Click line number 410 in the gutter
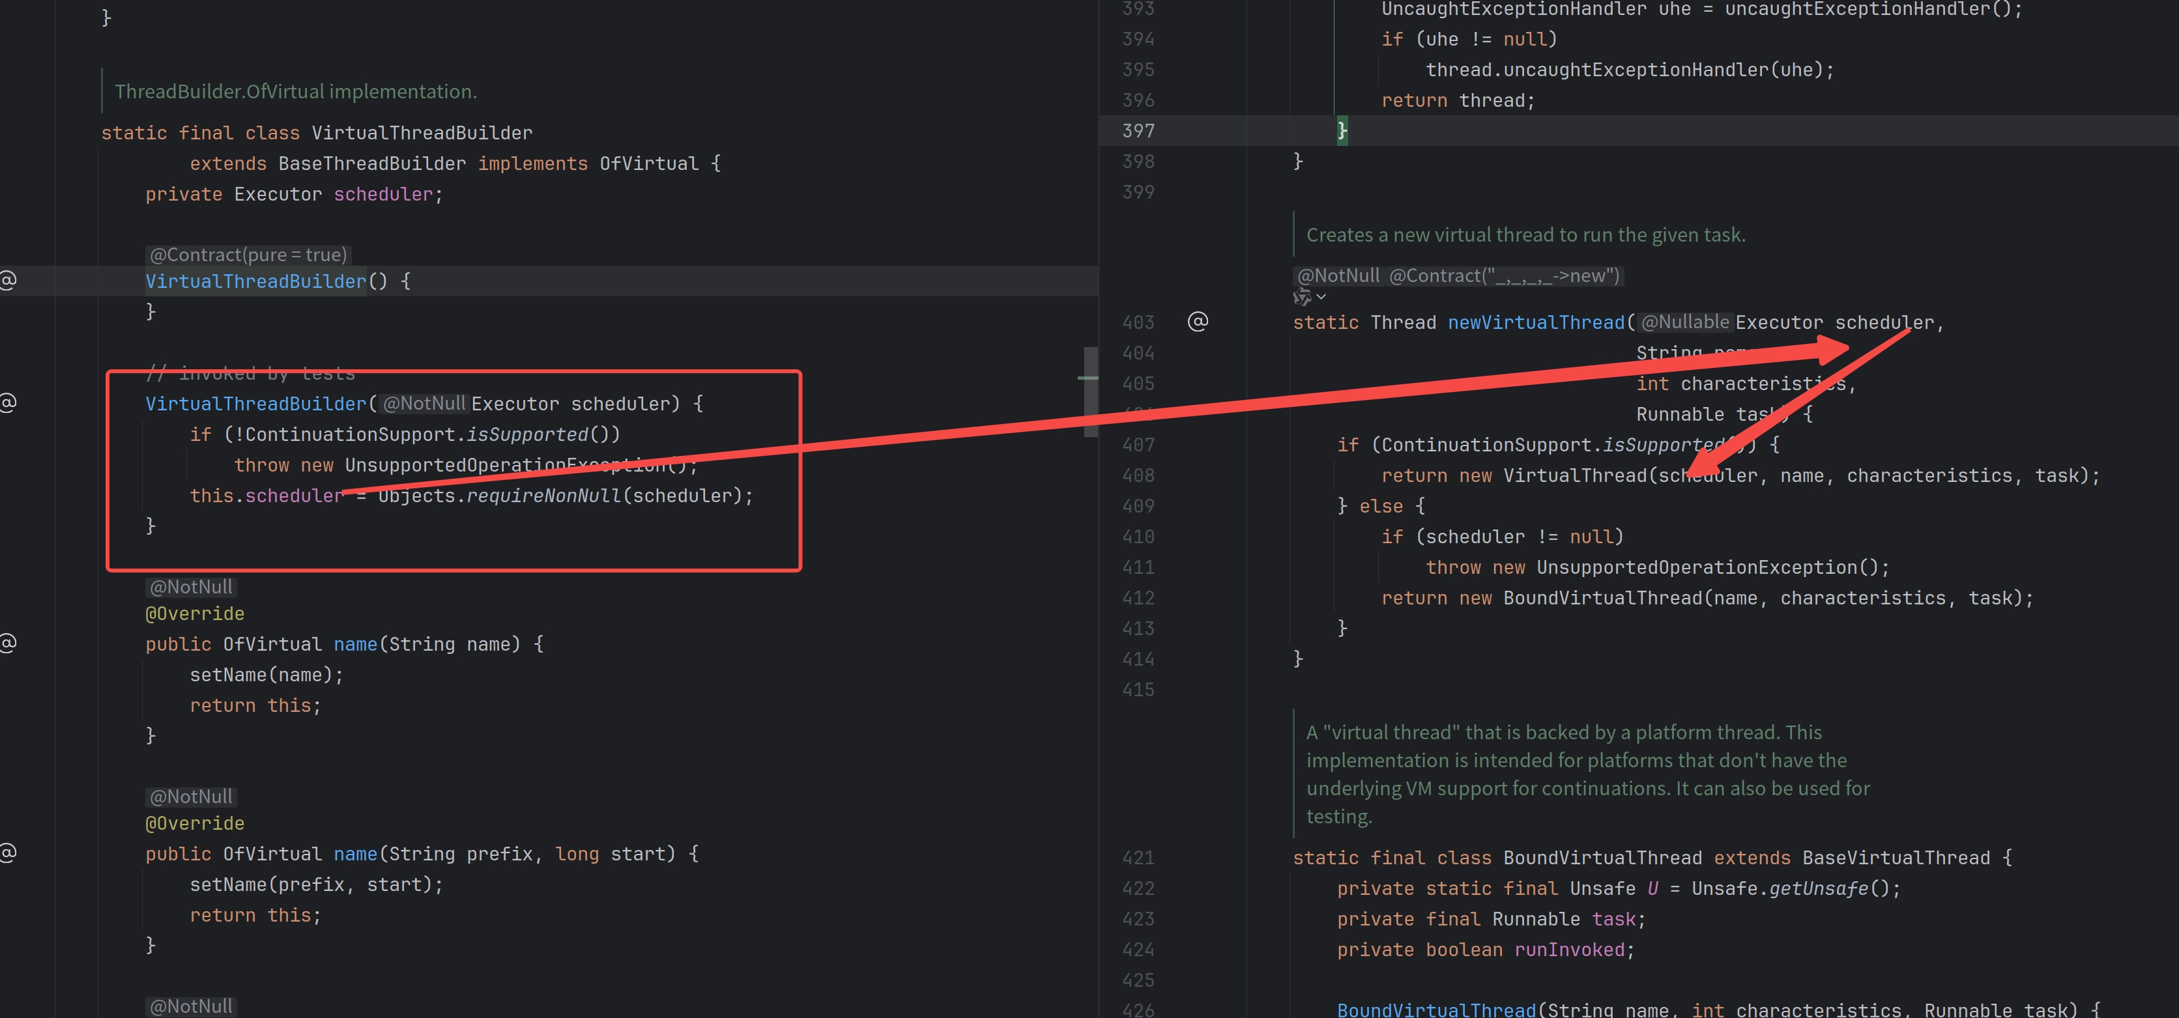The image size is (2179, 1018). [x=1138, y=536]
